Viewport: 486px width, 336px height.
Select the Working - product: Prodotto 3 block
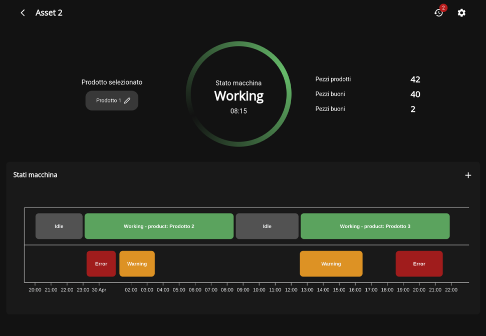pos(375,226)
